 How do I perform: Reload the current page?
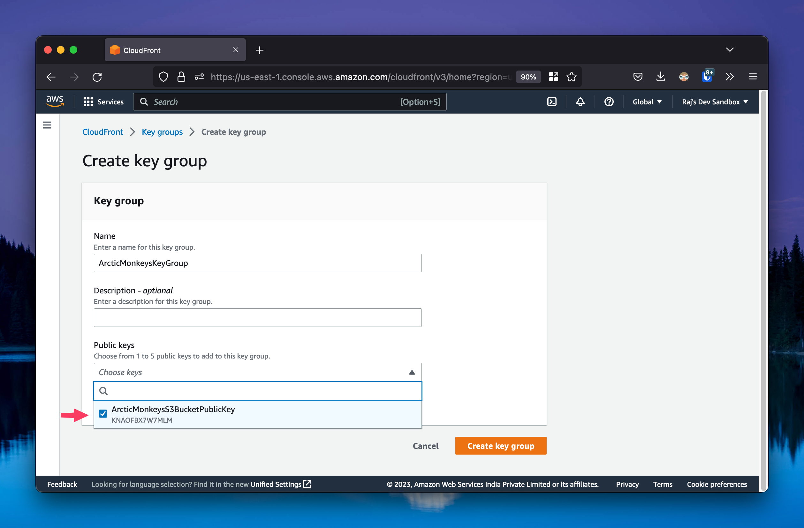[x=97, y=77]
